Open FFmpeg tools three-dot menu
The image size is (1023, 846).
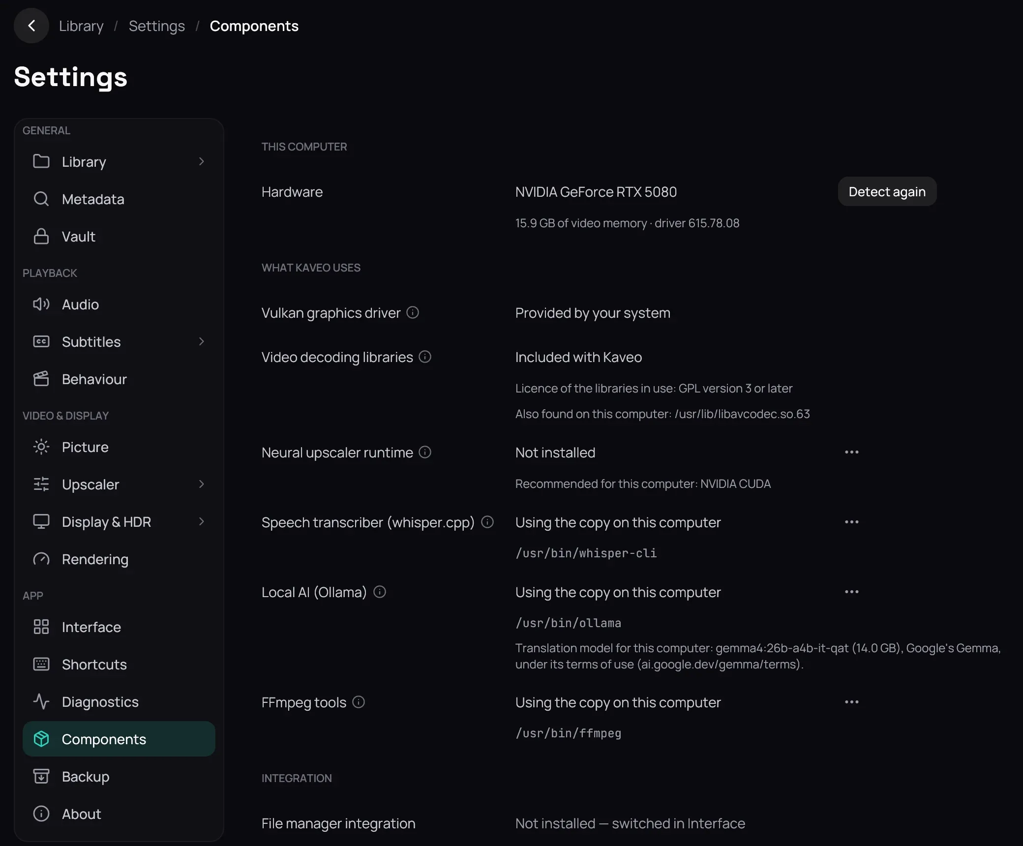[852, 702]
